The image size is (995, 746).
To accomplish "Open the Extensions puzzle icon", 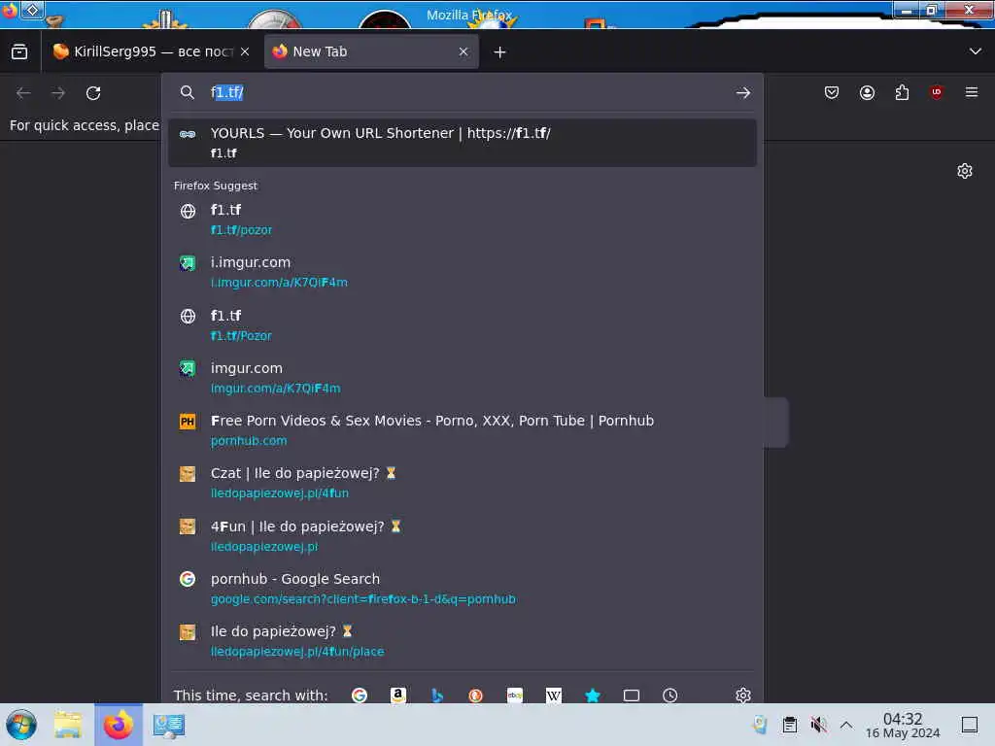I will pos(902,92).
